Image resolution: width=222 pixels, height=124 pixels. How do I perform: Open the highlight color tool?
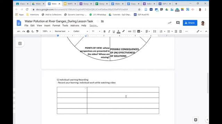coord(123,31)
